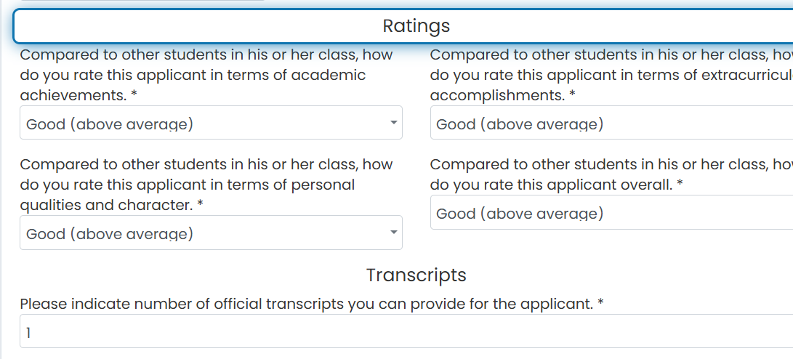The width and height of the screenshot is (793, 359).
Task: Click the academic achievements question label
Action: 206,75
